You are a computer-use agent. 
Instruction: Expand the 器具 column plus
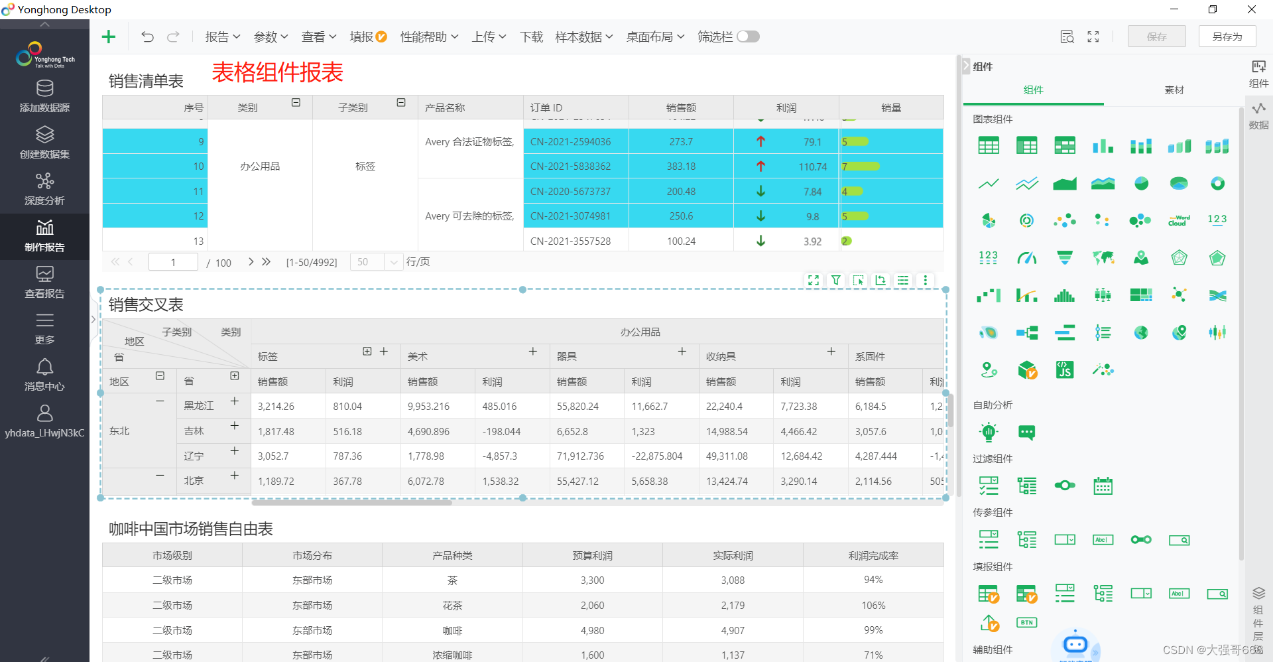click(682, 351)
